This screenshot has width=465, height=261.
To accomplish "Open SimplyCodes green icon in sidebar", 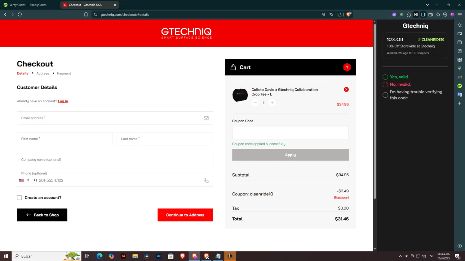I will click(x=460, y=86).
